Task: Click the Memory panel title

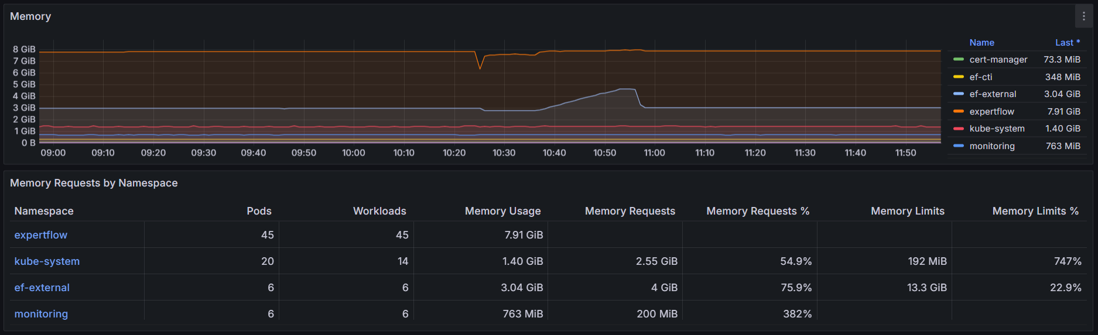Action: 30,16
